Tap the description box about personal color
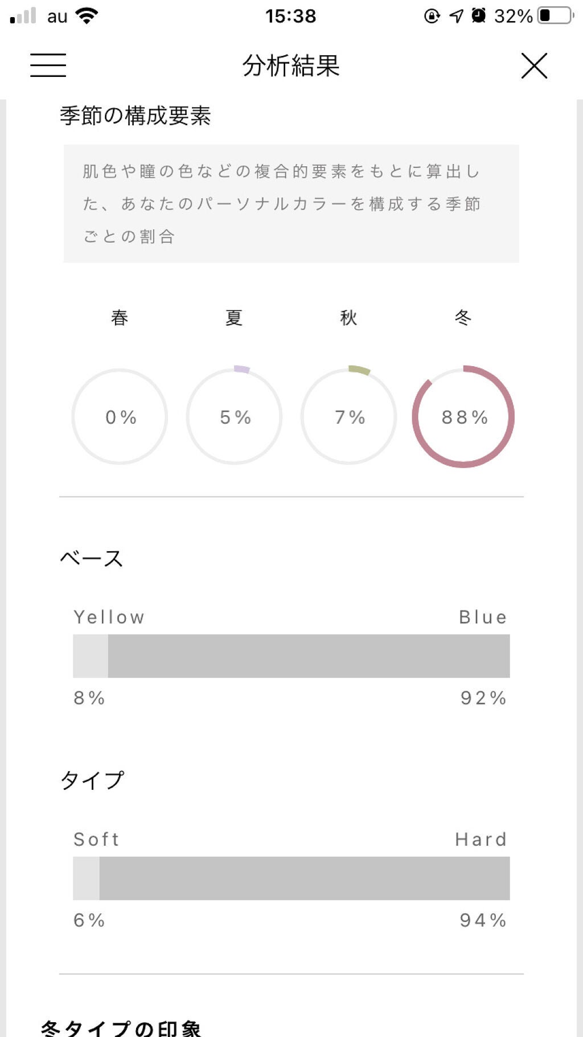The image size is (583, 1037). pos(291,204)
